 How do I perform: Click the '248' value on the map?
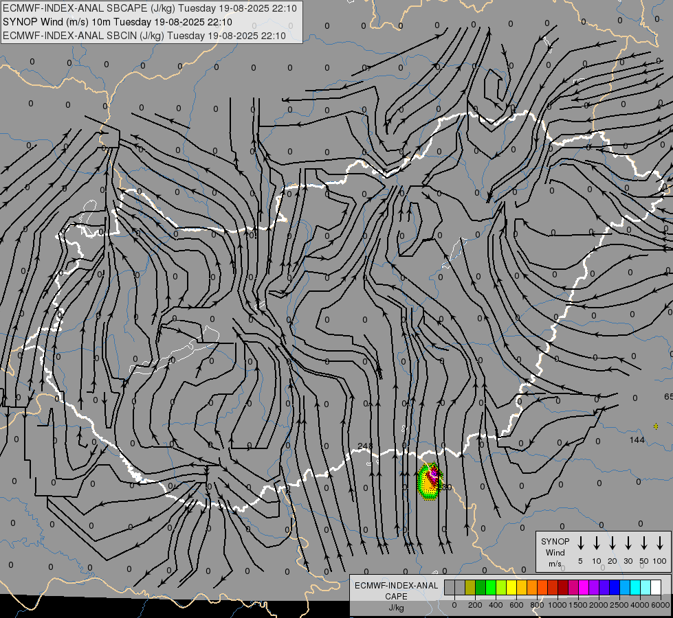(x=365, y=446)
